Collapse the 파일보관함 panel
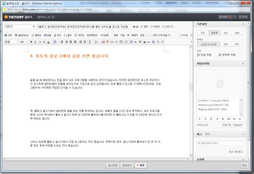254x174 pixels. click(x=243, y=64)
